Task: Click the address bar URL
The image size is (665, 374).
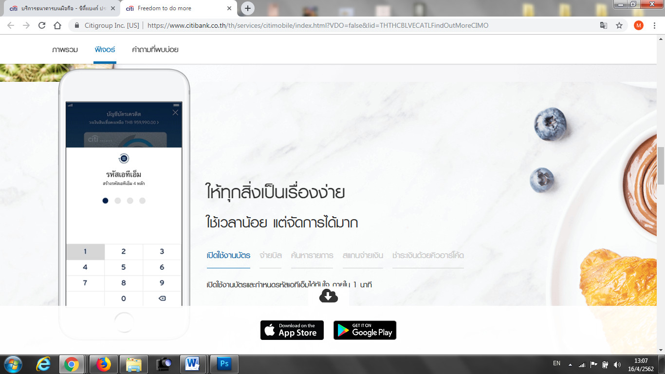Action: pyautogui.click(x=318, y=25)
